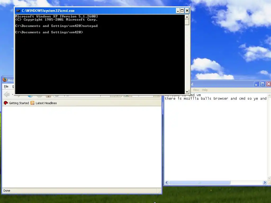The image size is (271, 203).
Task: Click the last cmd prompt line
Action: [x=49, y=32]
